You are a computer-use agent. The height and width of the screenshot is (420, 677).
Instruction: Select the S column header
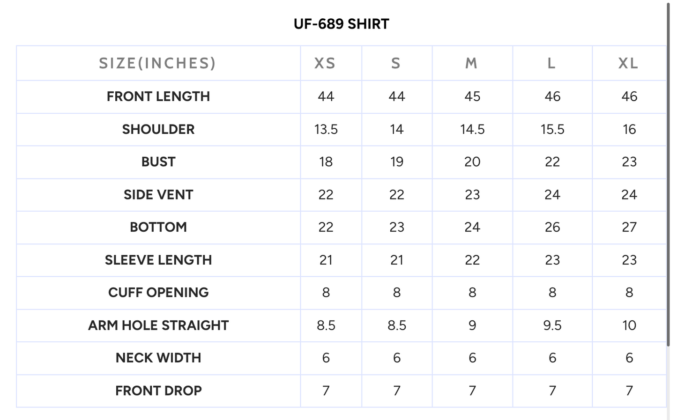coord(396,63)
